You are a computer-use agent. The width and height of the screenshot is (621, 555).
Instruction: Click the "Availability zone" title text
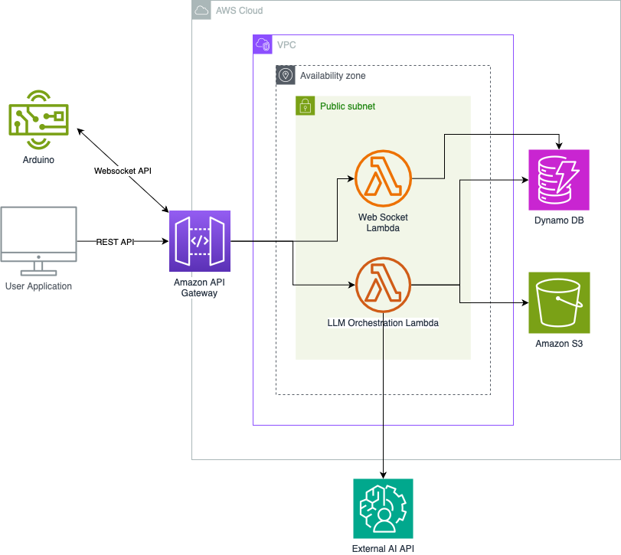point(332,76)
